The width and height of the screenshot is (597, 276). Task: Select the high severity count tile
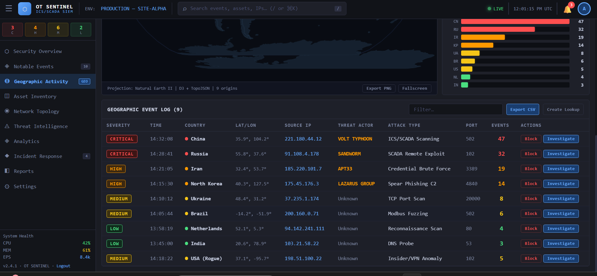(x=35, y=30)
